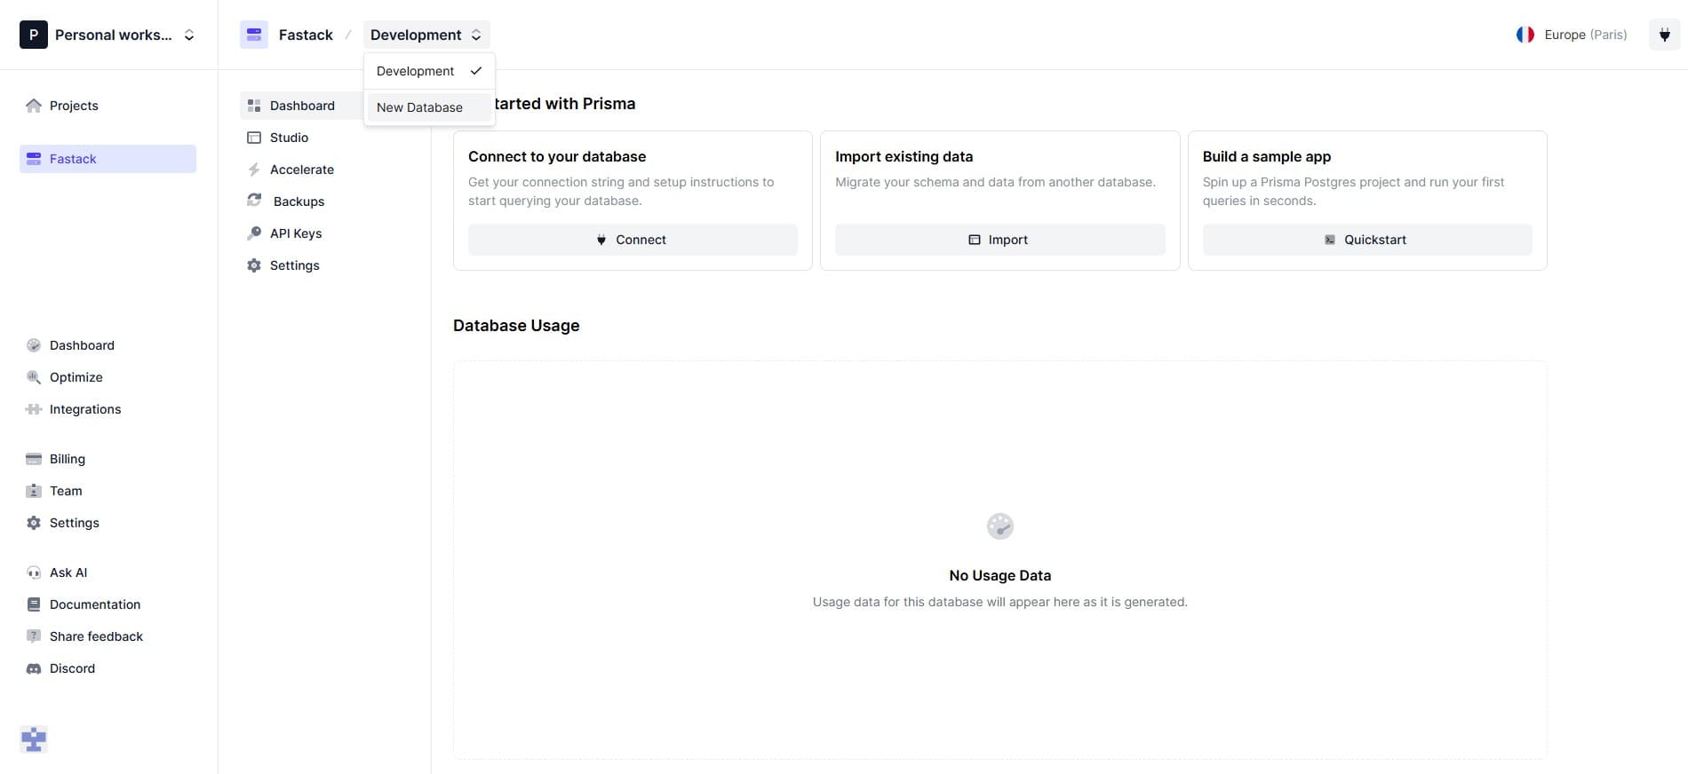This screenshot has width=1688, height=774.
Task: Click the Share feedback bubble icon
Action: [x=34, y=636]
